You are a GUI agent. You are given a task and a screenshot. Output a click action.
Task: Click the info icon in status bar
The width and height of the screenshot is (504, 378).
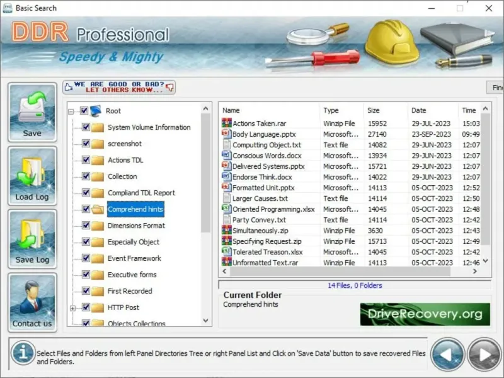(x=23, y=353)
